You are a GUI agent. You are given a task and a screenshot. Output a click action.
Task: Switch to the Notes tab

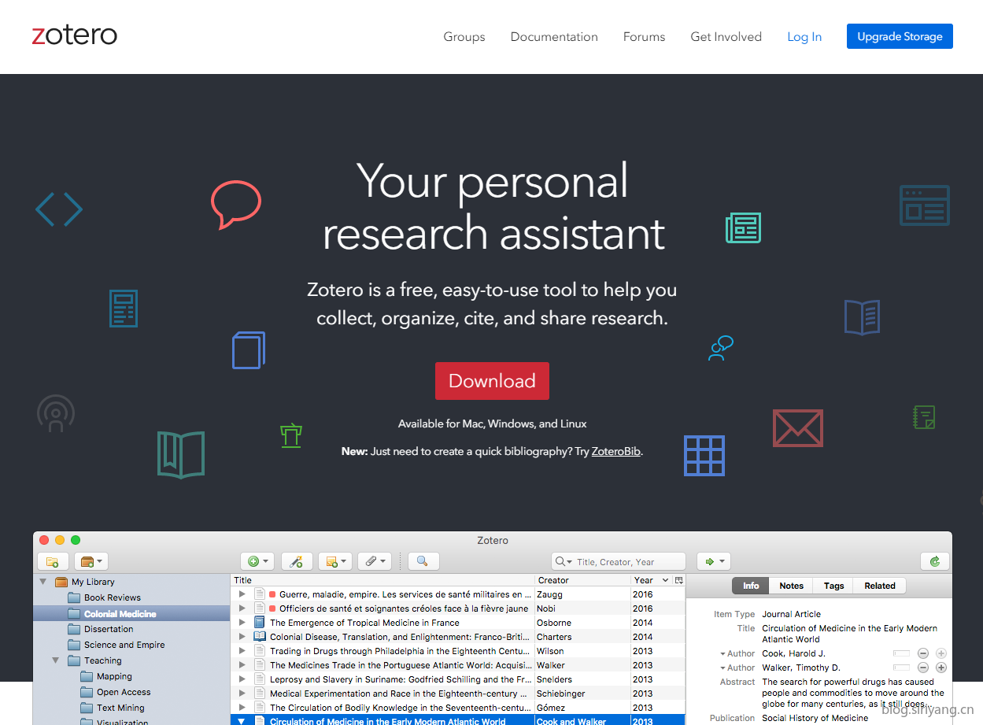coord(792,586)
